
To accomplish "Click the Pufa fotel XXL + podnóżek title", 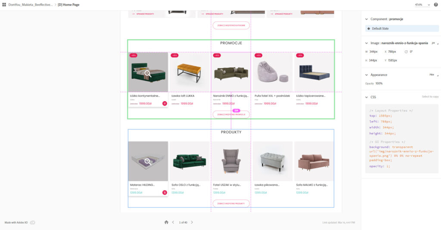I will [x=272, y=96].
